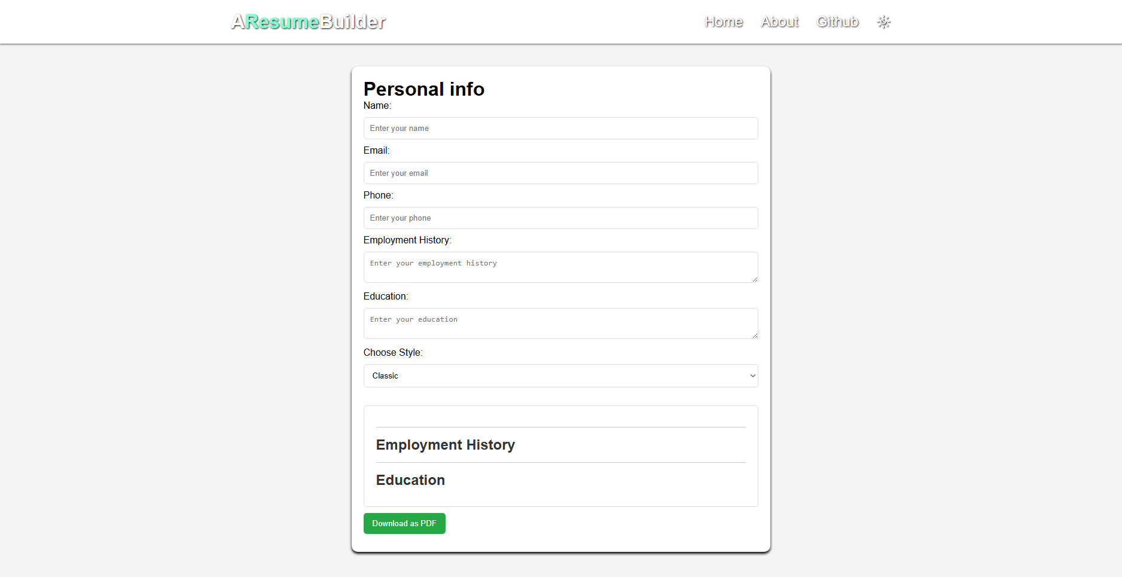Click the Classic dropdown arrow
This screenshot has width=1122, height=577.
(752, 376)
